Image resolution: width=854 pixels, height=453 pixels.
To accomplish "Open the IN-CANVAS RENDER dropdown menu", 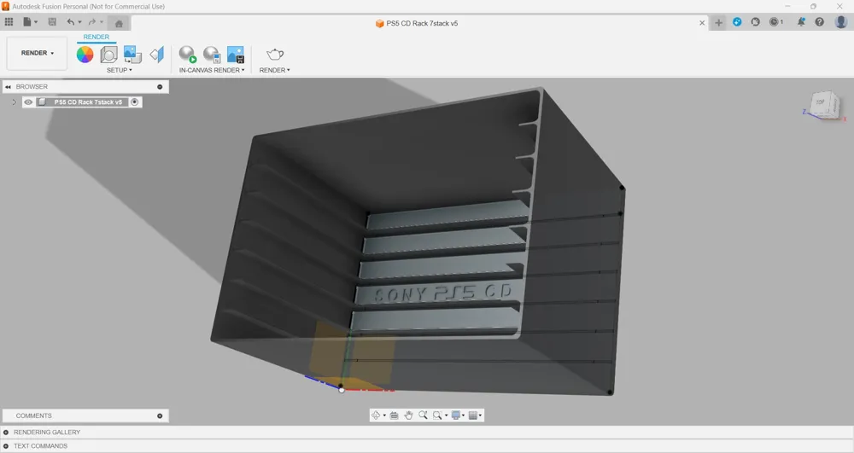I will (212, 70).
